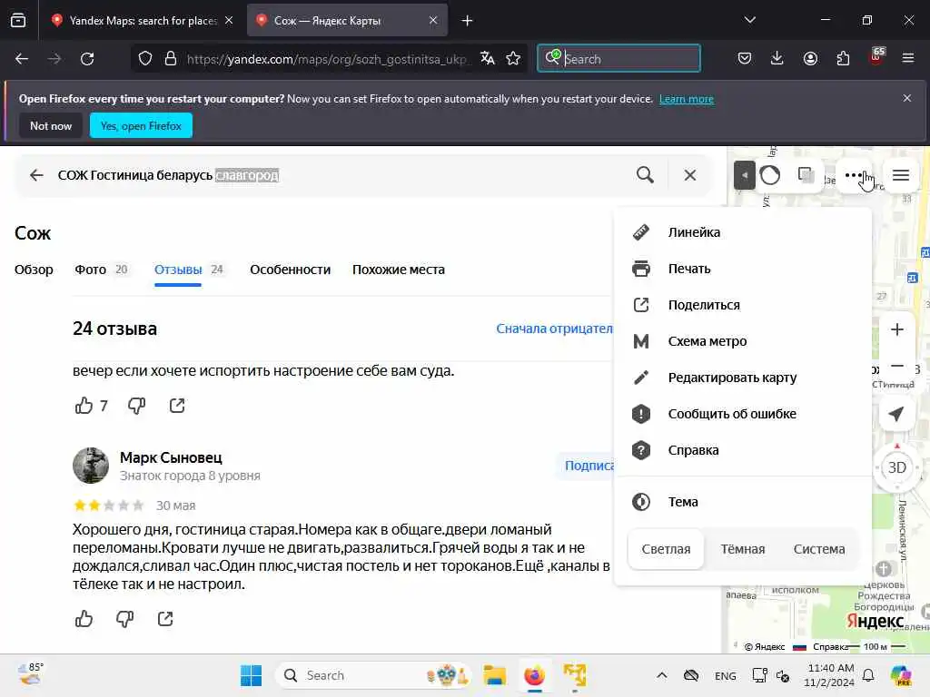The image size is (930, 697).
Task: Click the magnifier search icon in maps
Action: (645, 175)
